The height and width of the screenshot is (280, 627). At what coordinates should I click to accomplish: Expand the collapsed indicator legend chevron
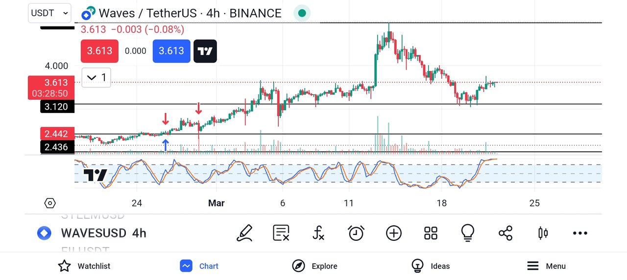click(96, 77)
